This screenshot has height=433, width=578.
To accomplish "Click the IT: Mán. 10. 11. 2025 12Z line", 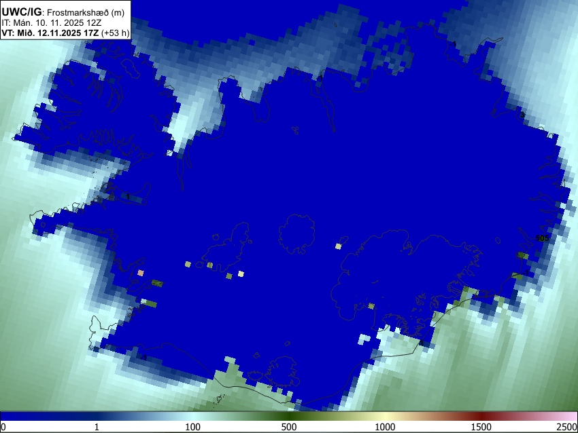I will [51, 23].
